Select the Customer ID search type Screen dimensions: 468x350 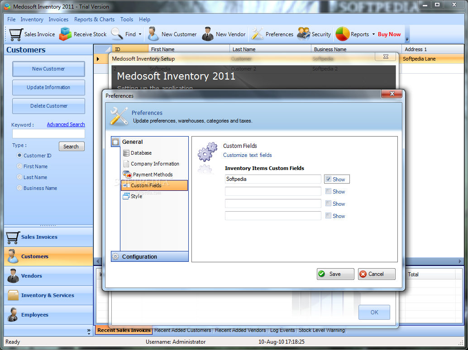pos(19,155)
